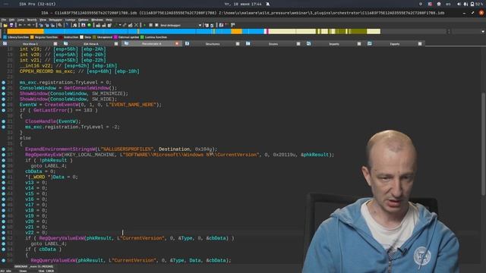Switch to the IDA View-A tab

(x=91, y=44)
